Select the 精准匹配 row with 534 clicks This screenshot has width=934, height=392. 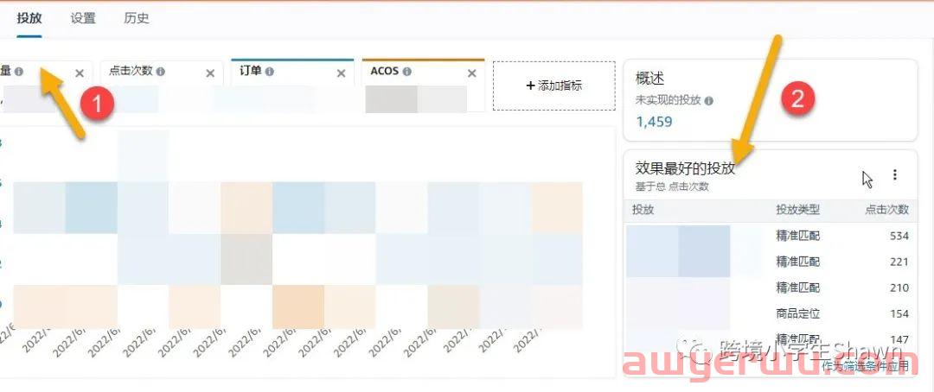pyautogui.click(x=771, y=236)
